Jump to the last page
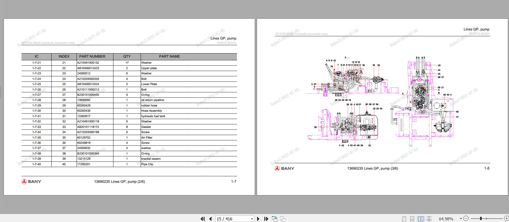The image size is (509, 222). [x=266, y=219]
